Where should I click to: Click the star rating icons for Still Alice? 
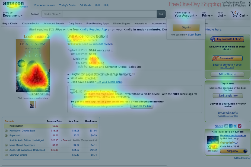click(x=74, y=44)
